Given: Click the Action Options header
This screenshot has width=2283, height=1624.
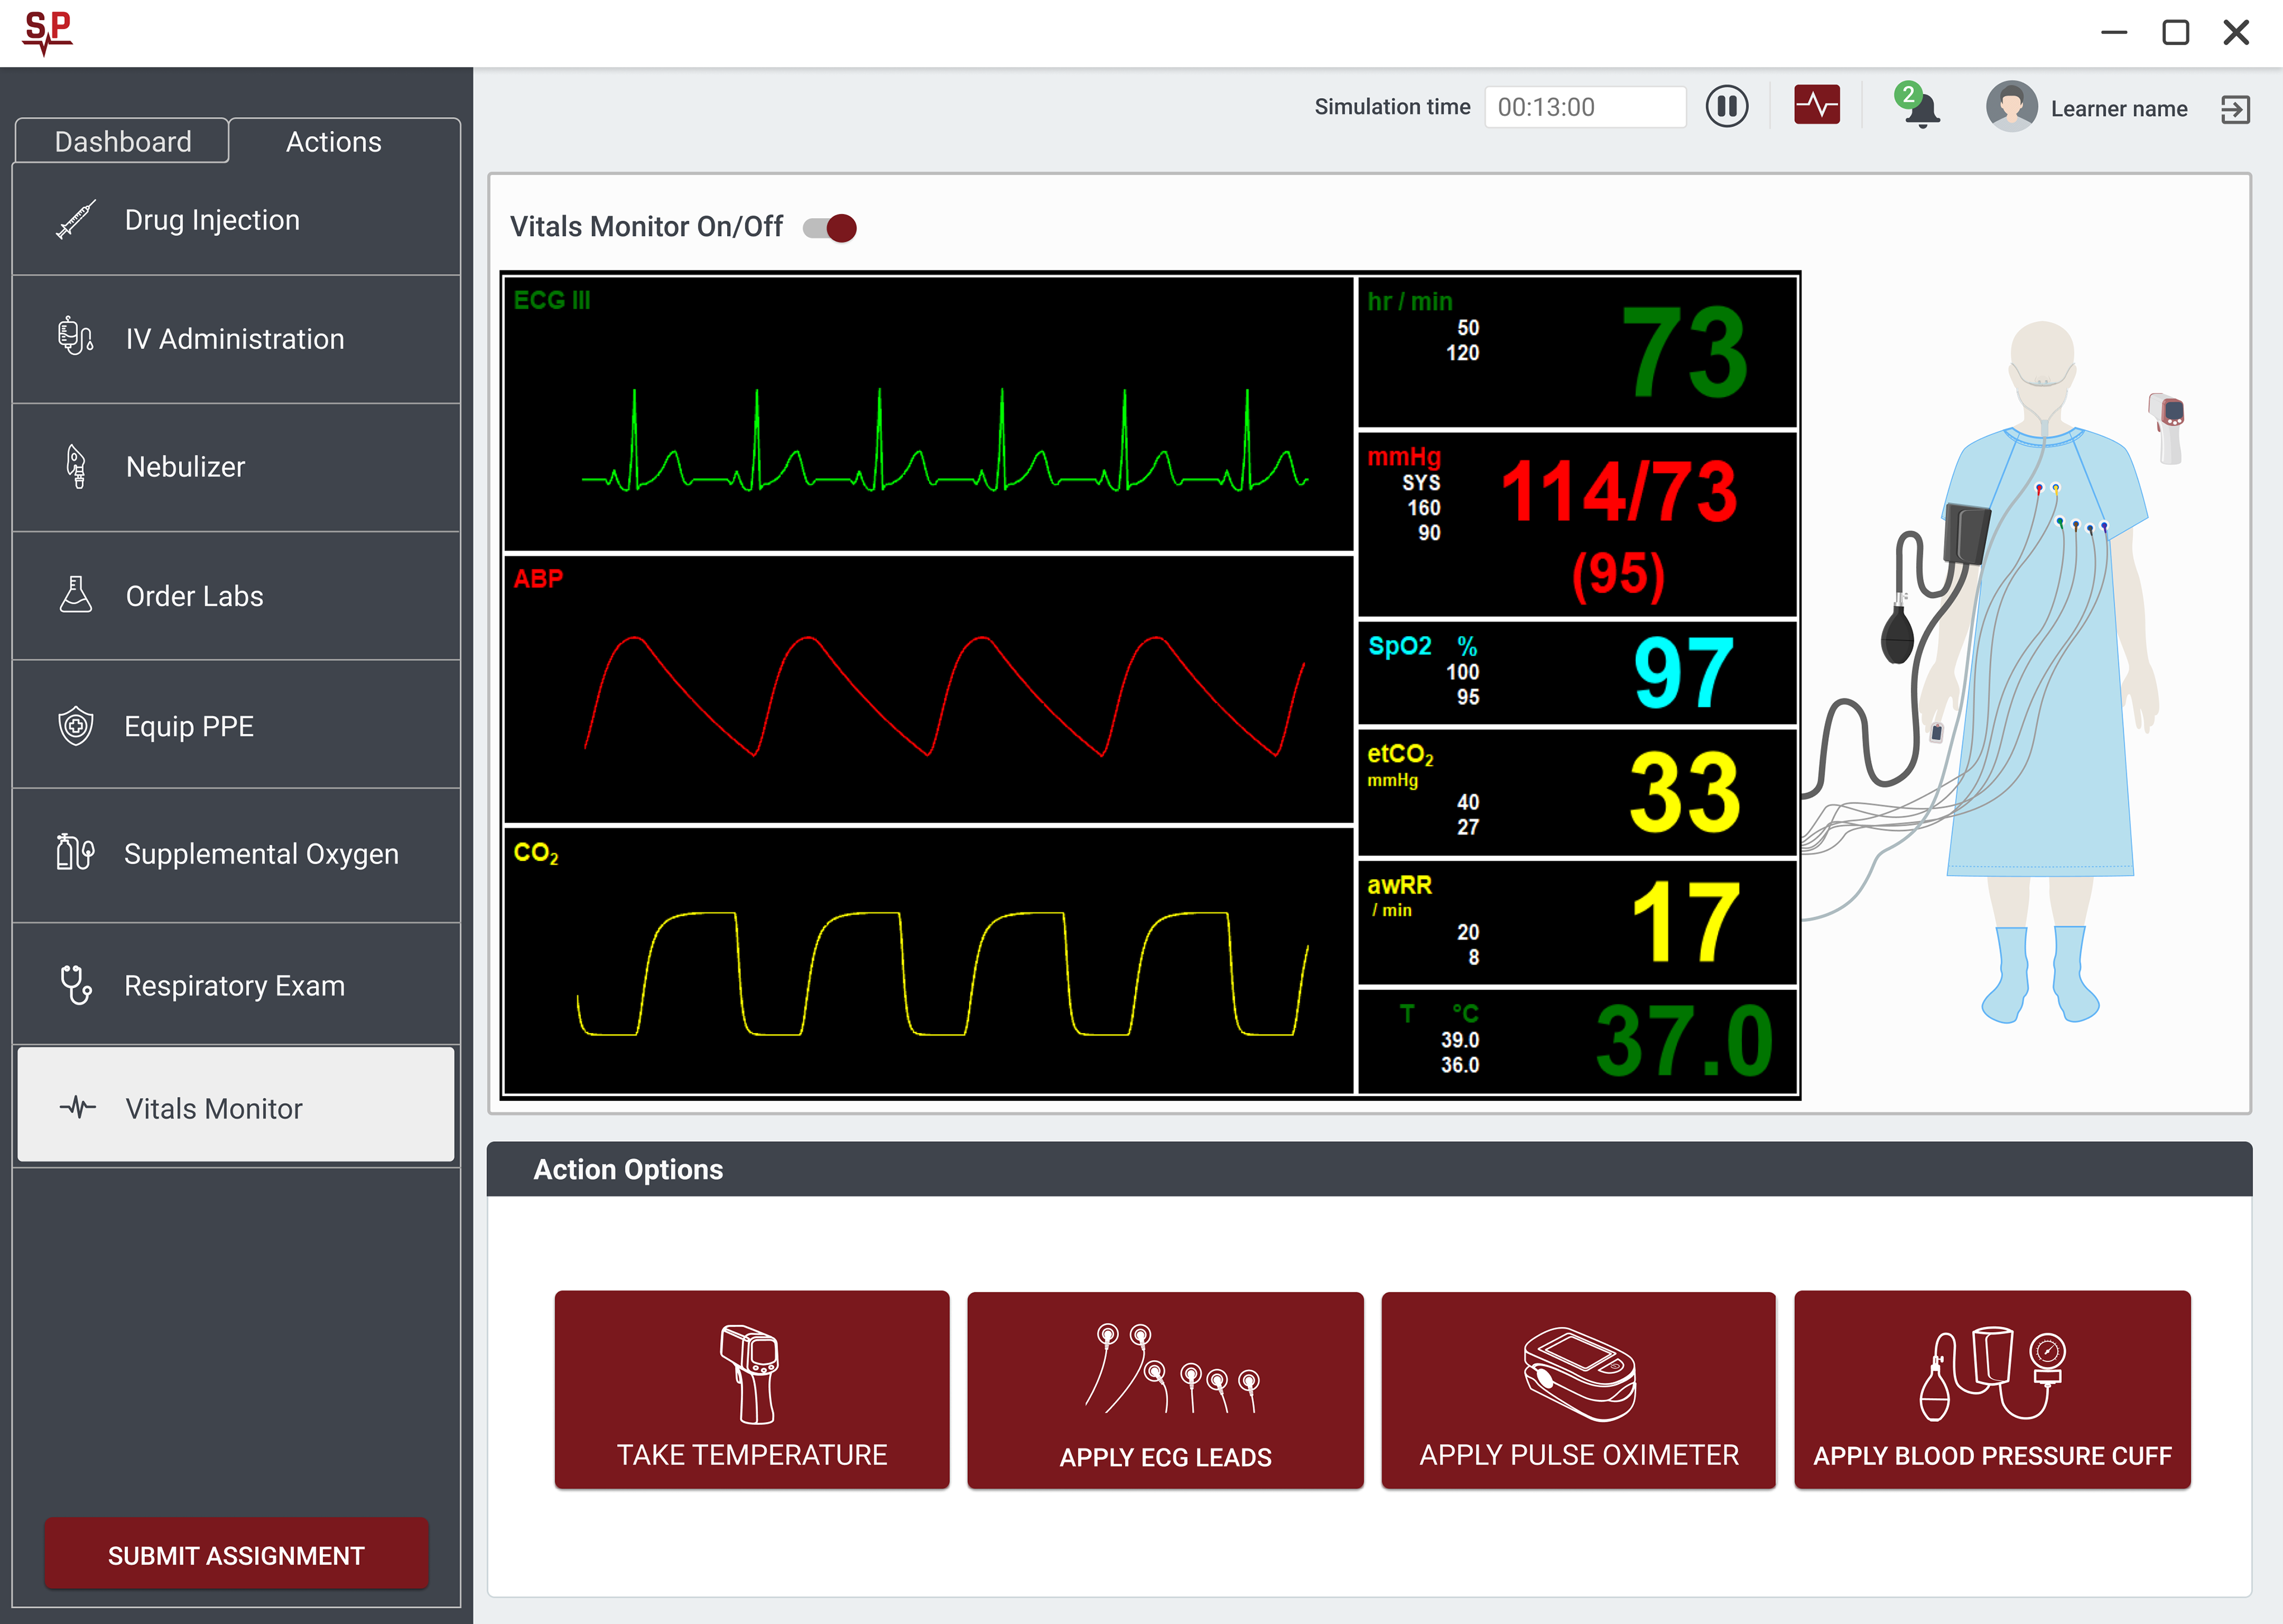Looking at the screenshot, I should point(1369,1169).
